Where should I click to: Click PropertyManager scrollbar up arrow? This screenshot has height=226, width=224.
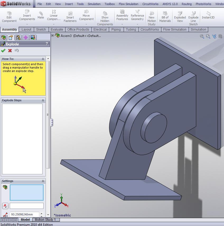click(48, 59)
